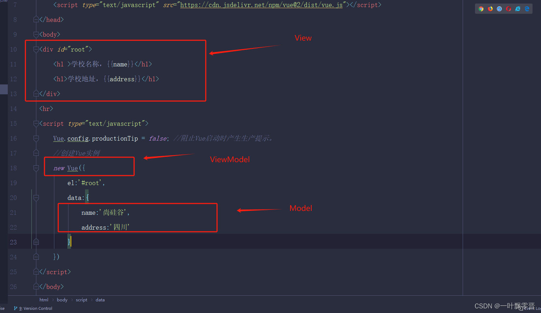Image resolution: width=541 pixels, height=313 pixels.
Task: Collapse the comment fold on line 17
Action: pos(36,153)
